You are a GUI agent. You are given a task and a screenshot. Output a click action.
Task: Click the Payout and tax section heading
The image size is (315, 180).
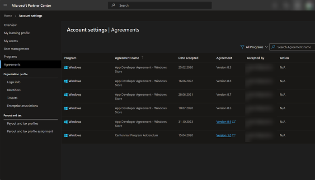(13, 116)
